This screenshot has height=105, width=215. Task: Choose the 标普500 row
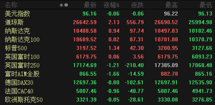pos(16,48)
